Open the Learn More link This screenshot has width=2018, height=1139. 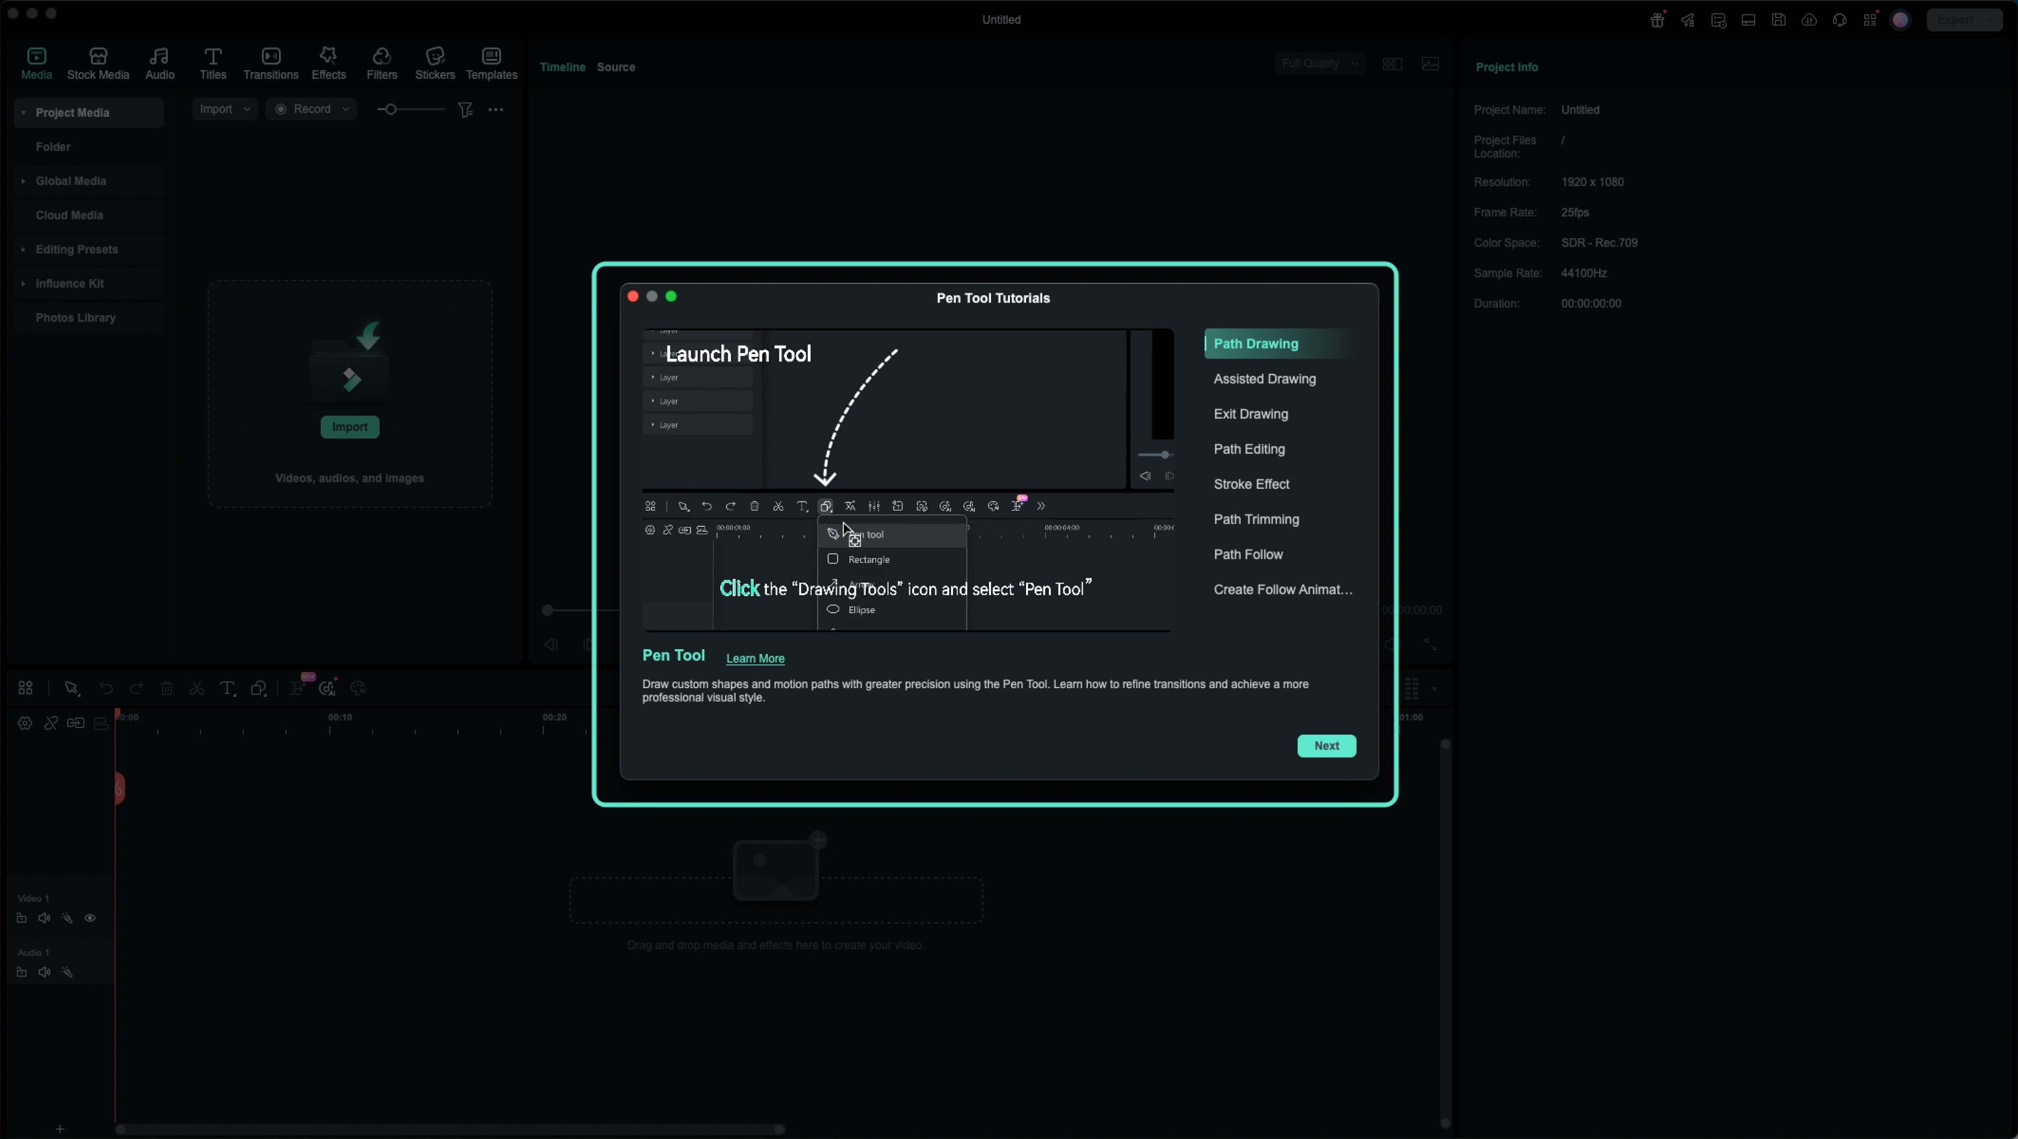[x=755, y=659]
